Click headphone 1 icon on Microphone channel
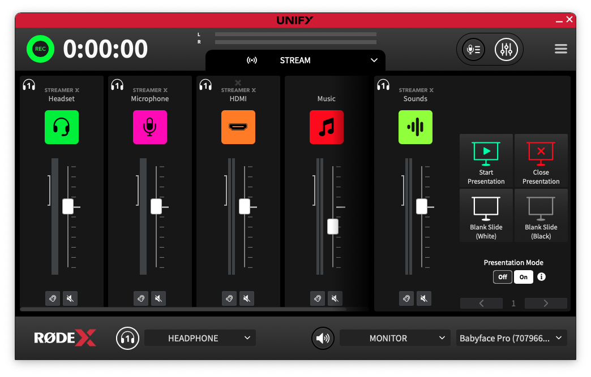Viewport: 591px width, 377px height. [117, 85]
